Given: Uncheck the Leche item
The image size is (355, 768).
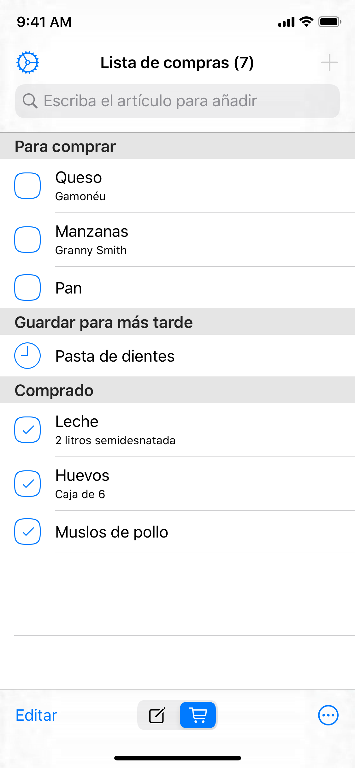Looking at the screenshot, I should 27,430.
